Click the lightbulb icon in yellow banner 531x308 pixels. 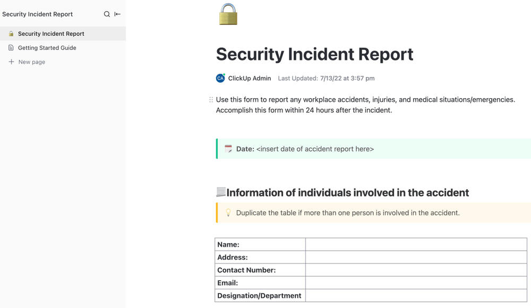point(228,212)
